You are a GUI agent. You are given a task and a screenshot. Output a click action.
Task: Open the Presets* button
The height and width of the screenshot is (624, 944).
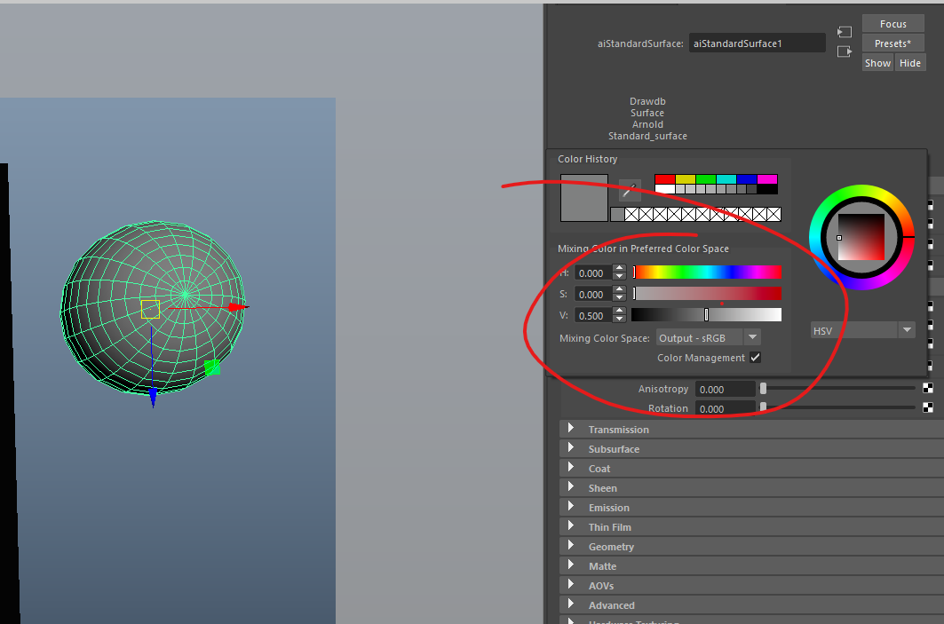coord(893,43)
